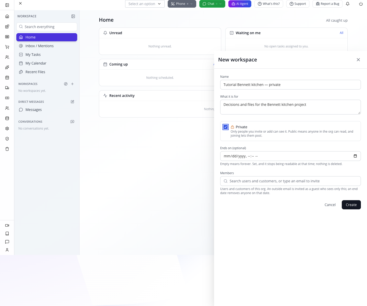367x306 pixels.
Task: Toggle the icon rail expand button at top
Action: (7, 5)
